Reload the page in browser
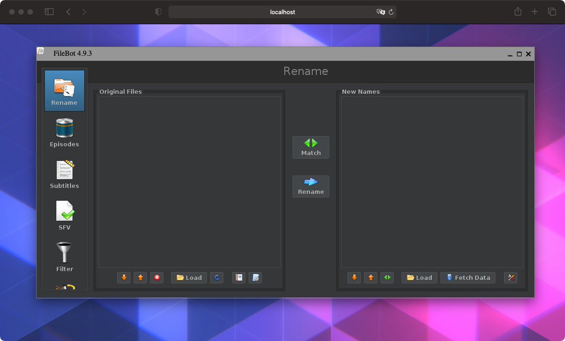This screenshot has width=565, height=341. (391, 12)
